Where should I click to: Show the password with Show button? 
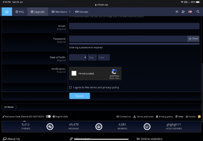point(193,39)
